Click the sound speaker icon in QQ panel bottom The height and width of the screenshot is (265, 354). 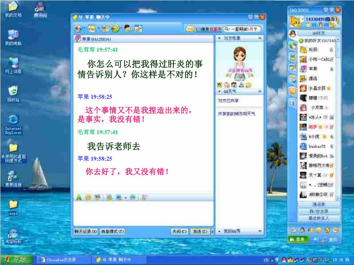coord(316,239)
